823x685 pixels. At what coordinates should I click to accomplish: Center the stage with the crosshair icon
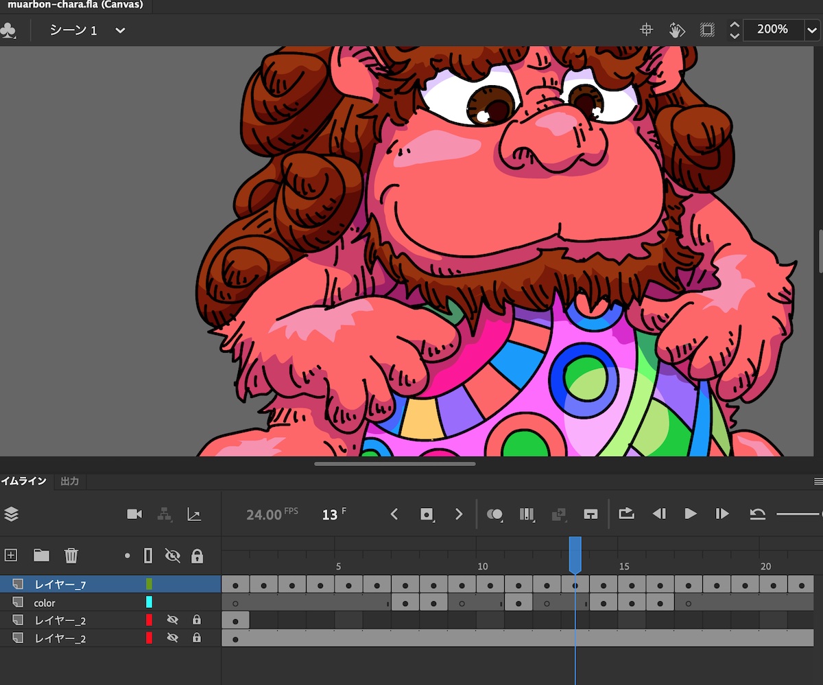[645, 30]
